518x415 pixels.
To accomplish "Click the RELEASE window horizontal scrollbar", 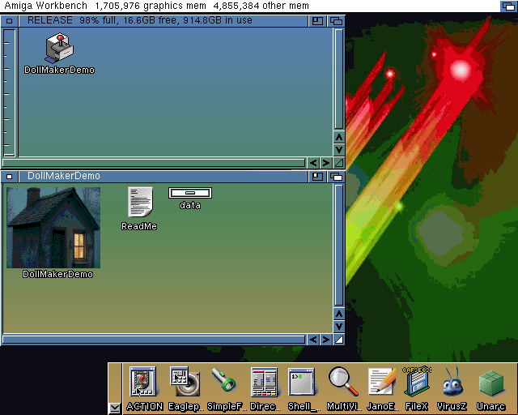I will (x=154, y=163).
